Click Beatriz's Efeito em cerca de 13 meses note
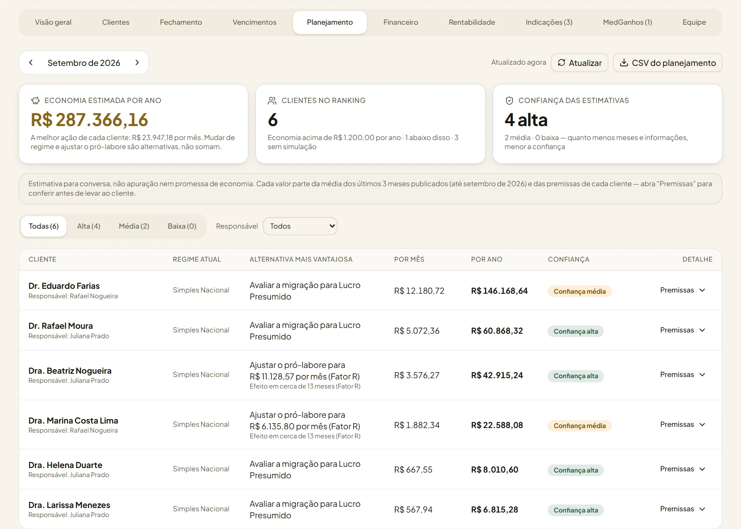 (x=305, y=386)
